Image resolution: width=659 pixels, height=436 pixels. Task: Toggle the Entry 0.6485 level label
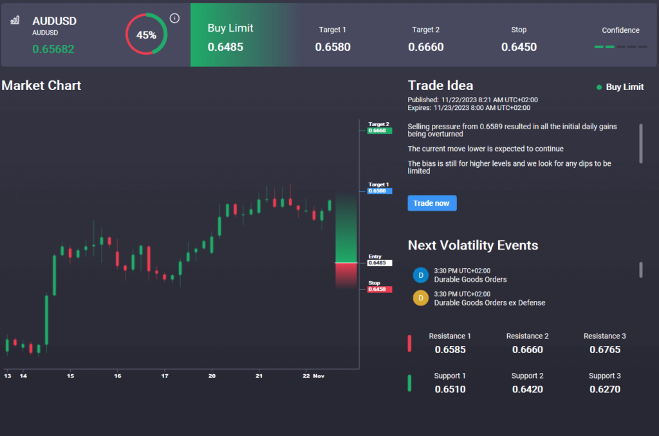[x=378, y=262]
